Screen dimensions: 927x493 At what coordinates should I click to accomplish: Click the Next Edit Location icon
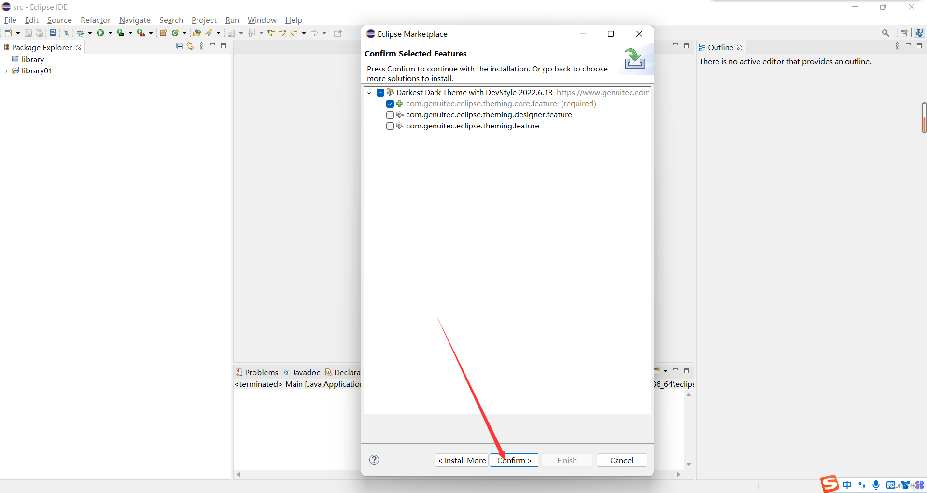pos(282,33)
